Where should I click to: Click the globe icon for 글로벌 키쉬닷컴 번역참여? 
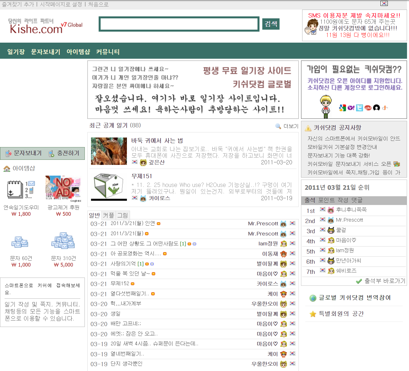tap(313, 298)
